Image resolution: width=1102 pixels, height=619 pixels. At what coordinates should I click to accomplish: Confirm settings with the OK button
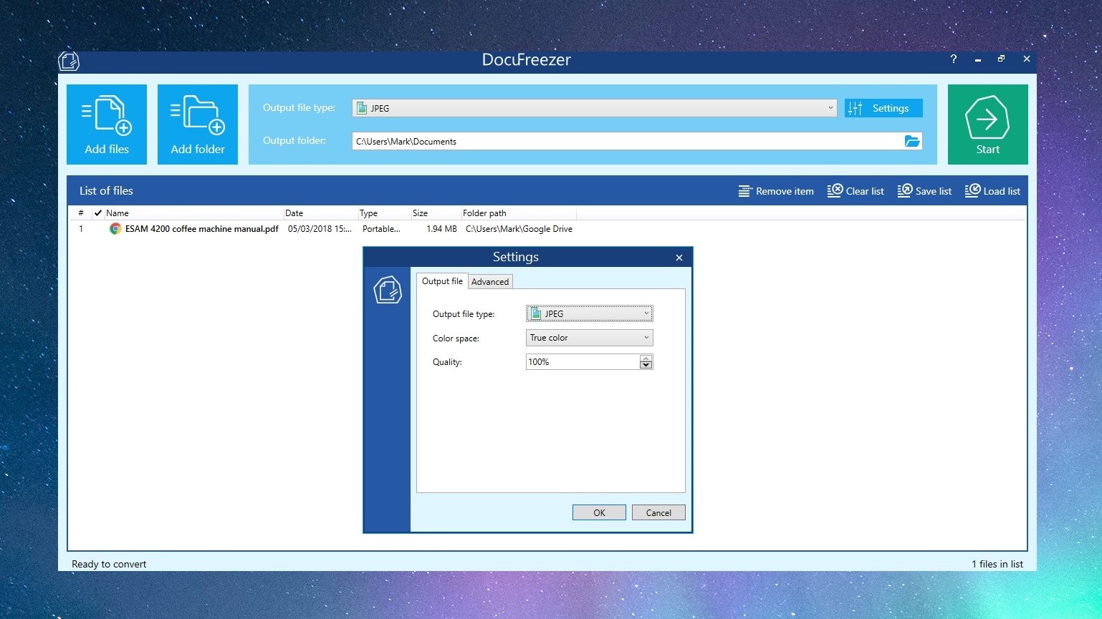[x=599, y=512]
